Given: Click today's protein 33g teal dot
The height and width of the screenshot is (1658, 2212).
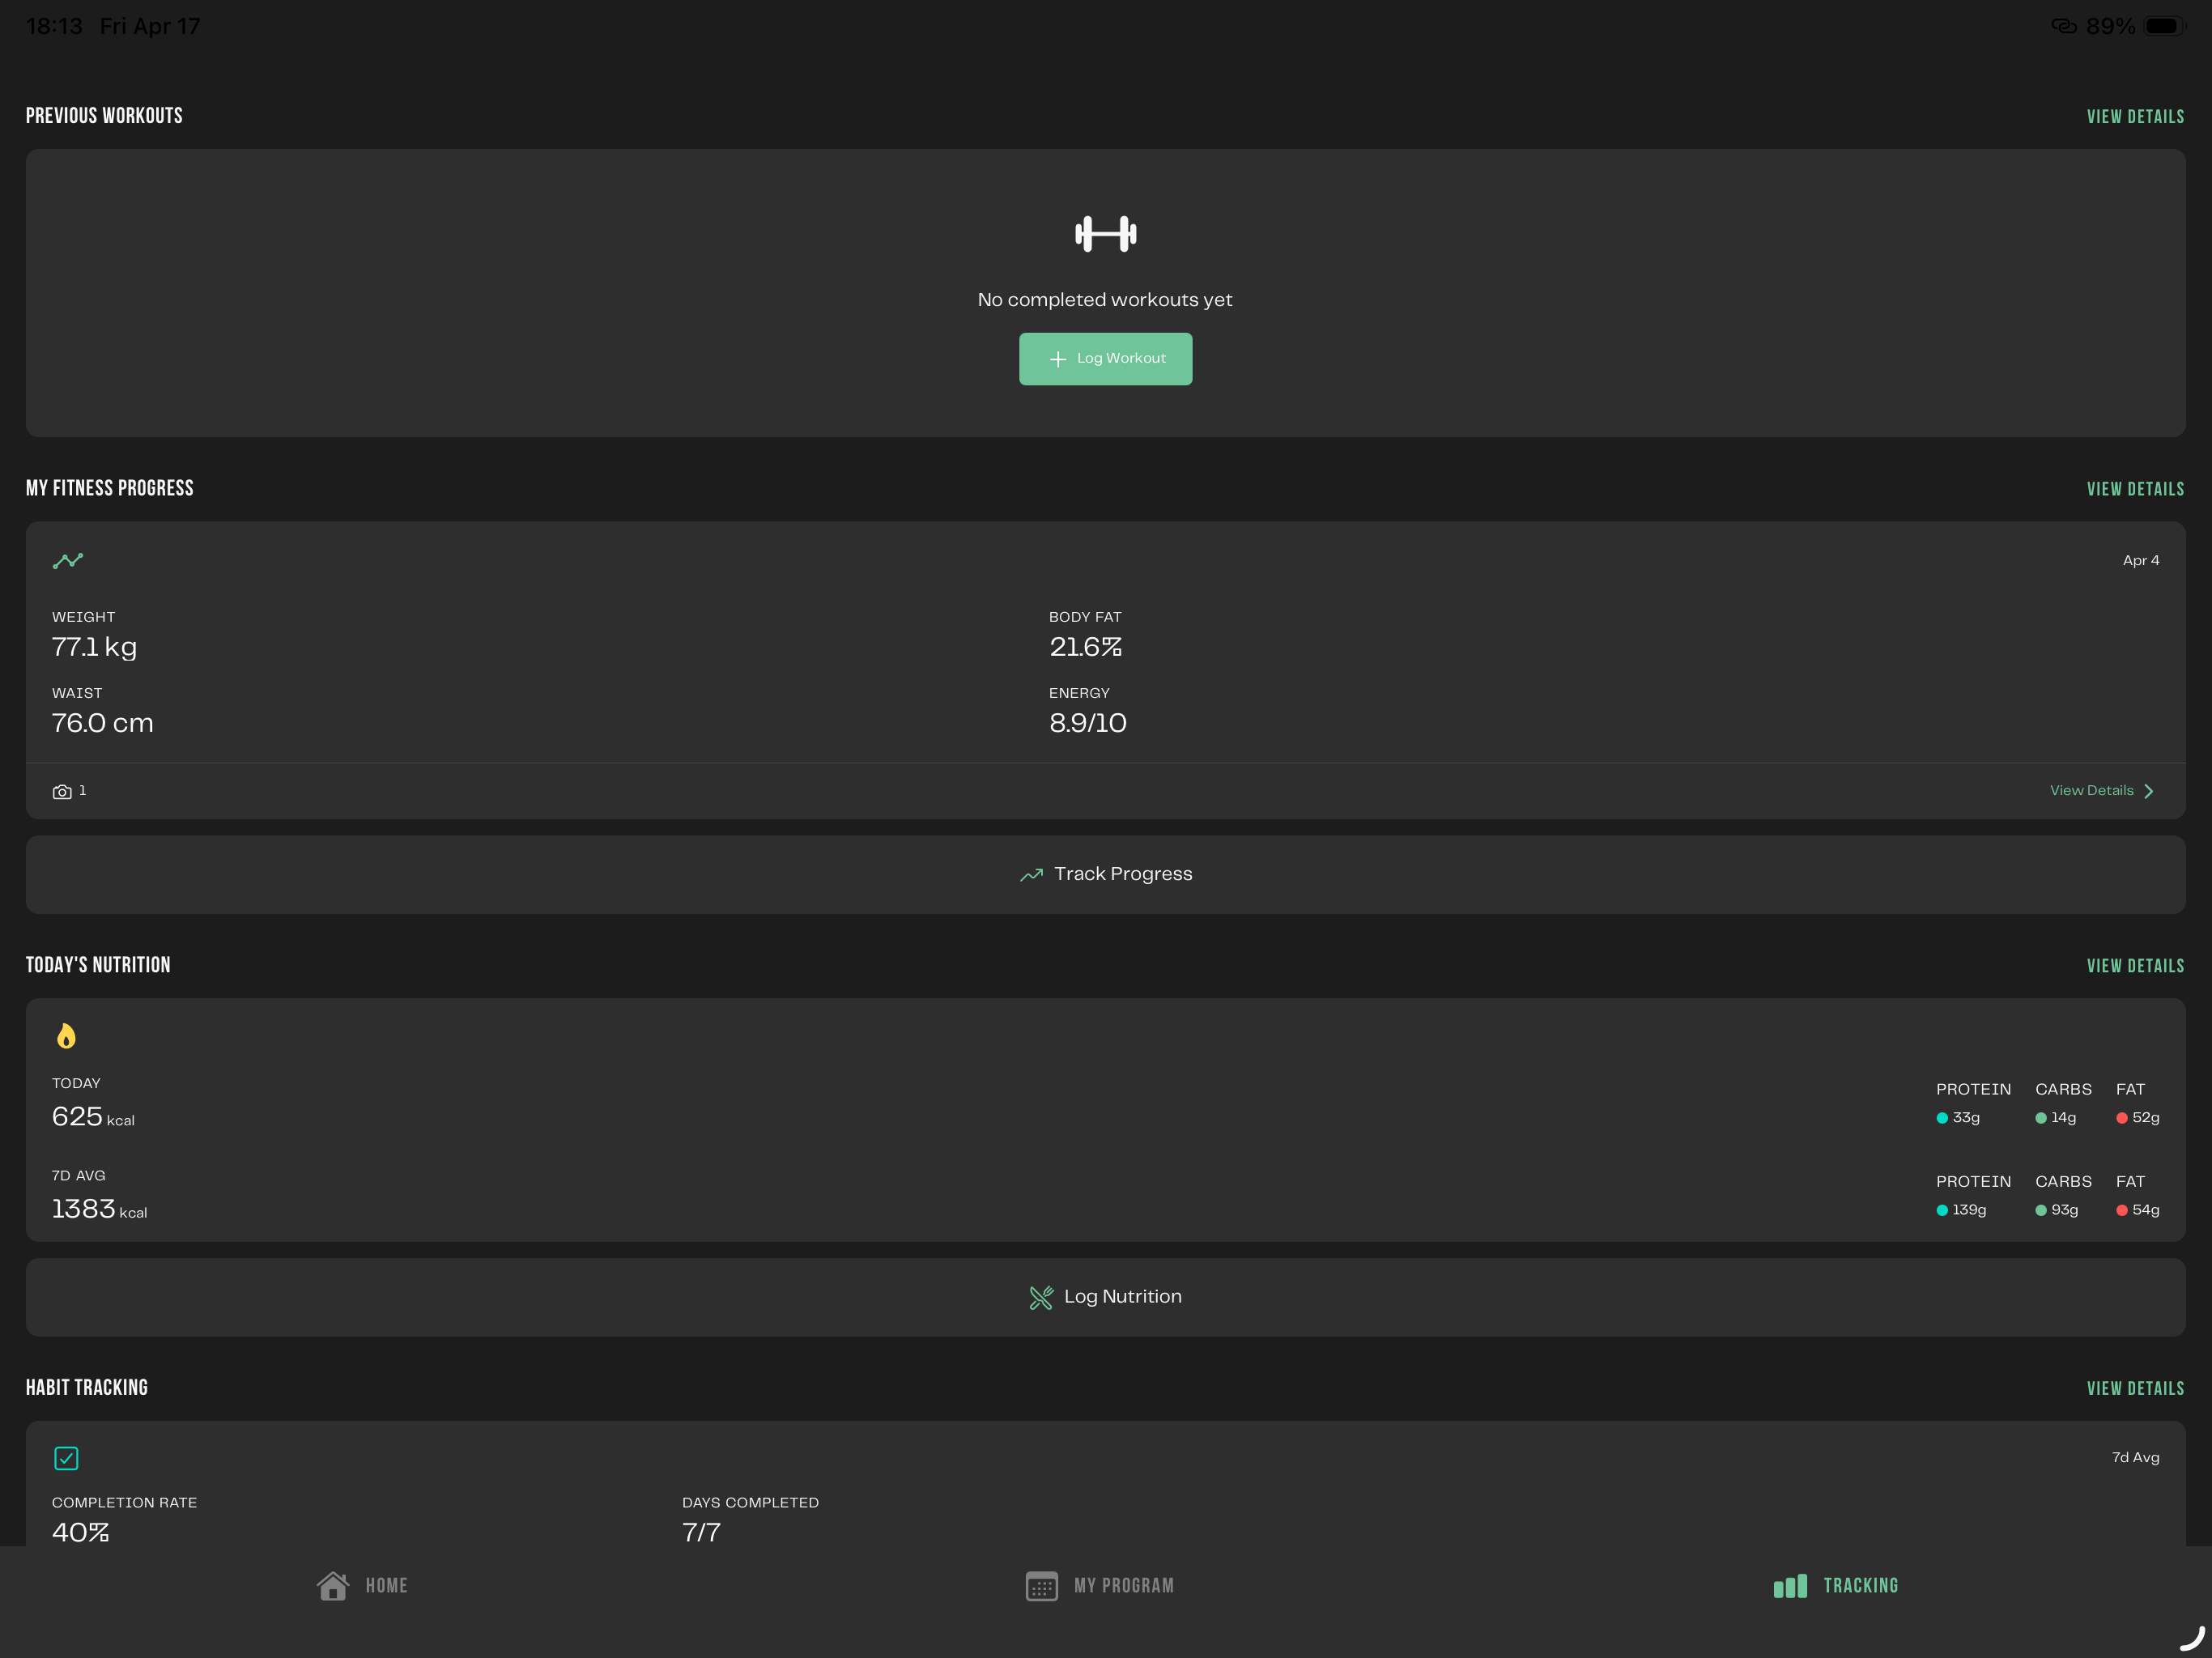Looking at the screenshot, I should click(1941, 1118).
